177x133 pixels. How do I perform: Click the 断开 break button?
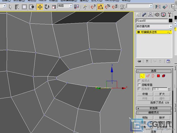point(162,118)
